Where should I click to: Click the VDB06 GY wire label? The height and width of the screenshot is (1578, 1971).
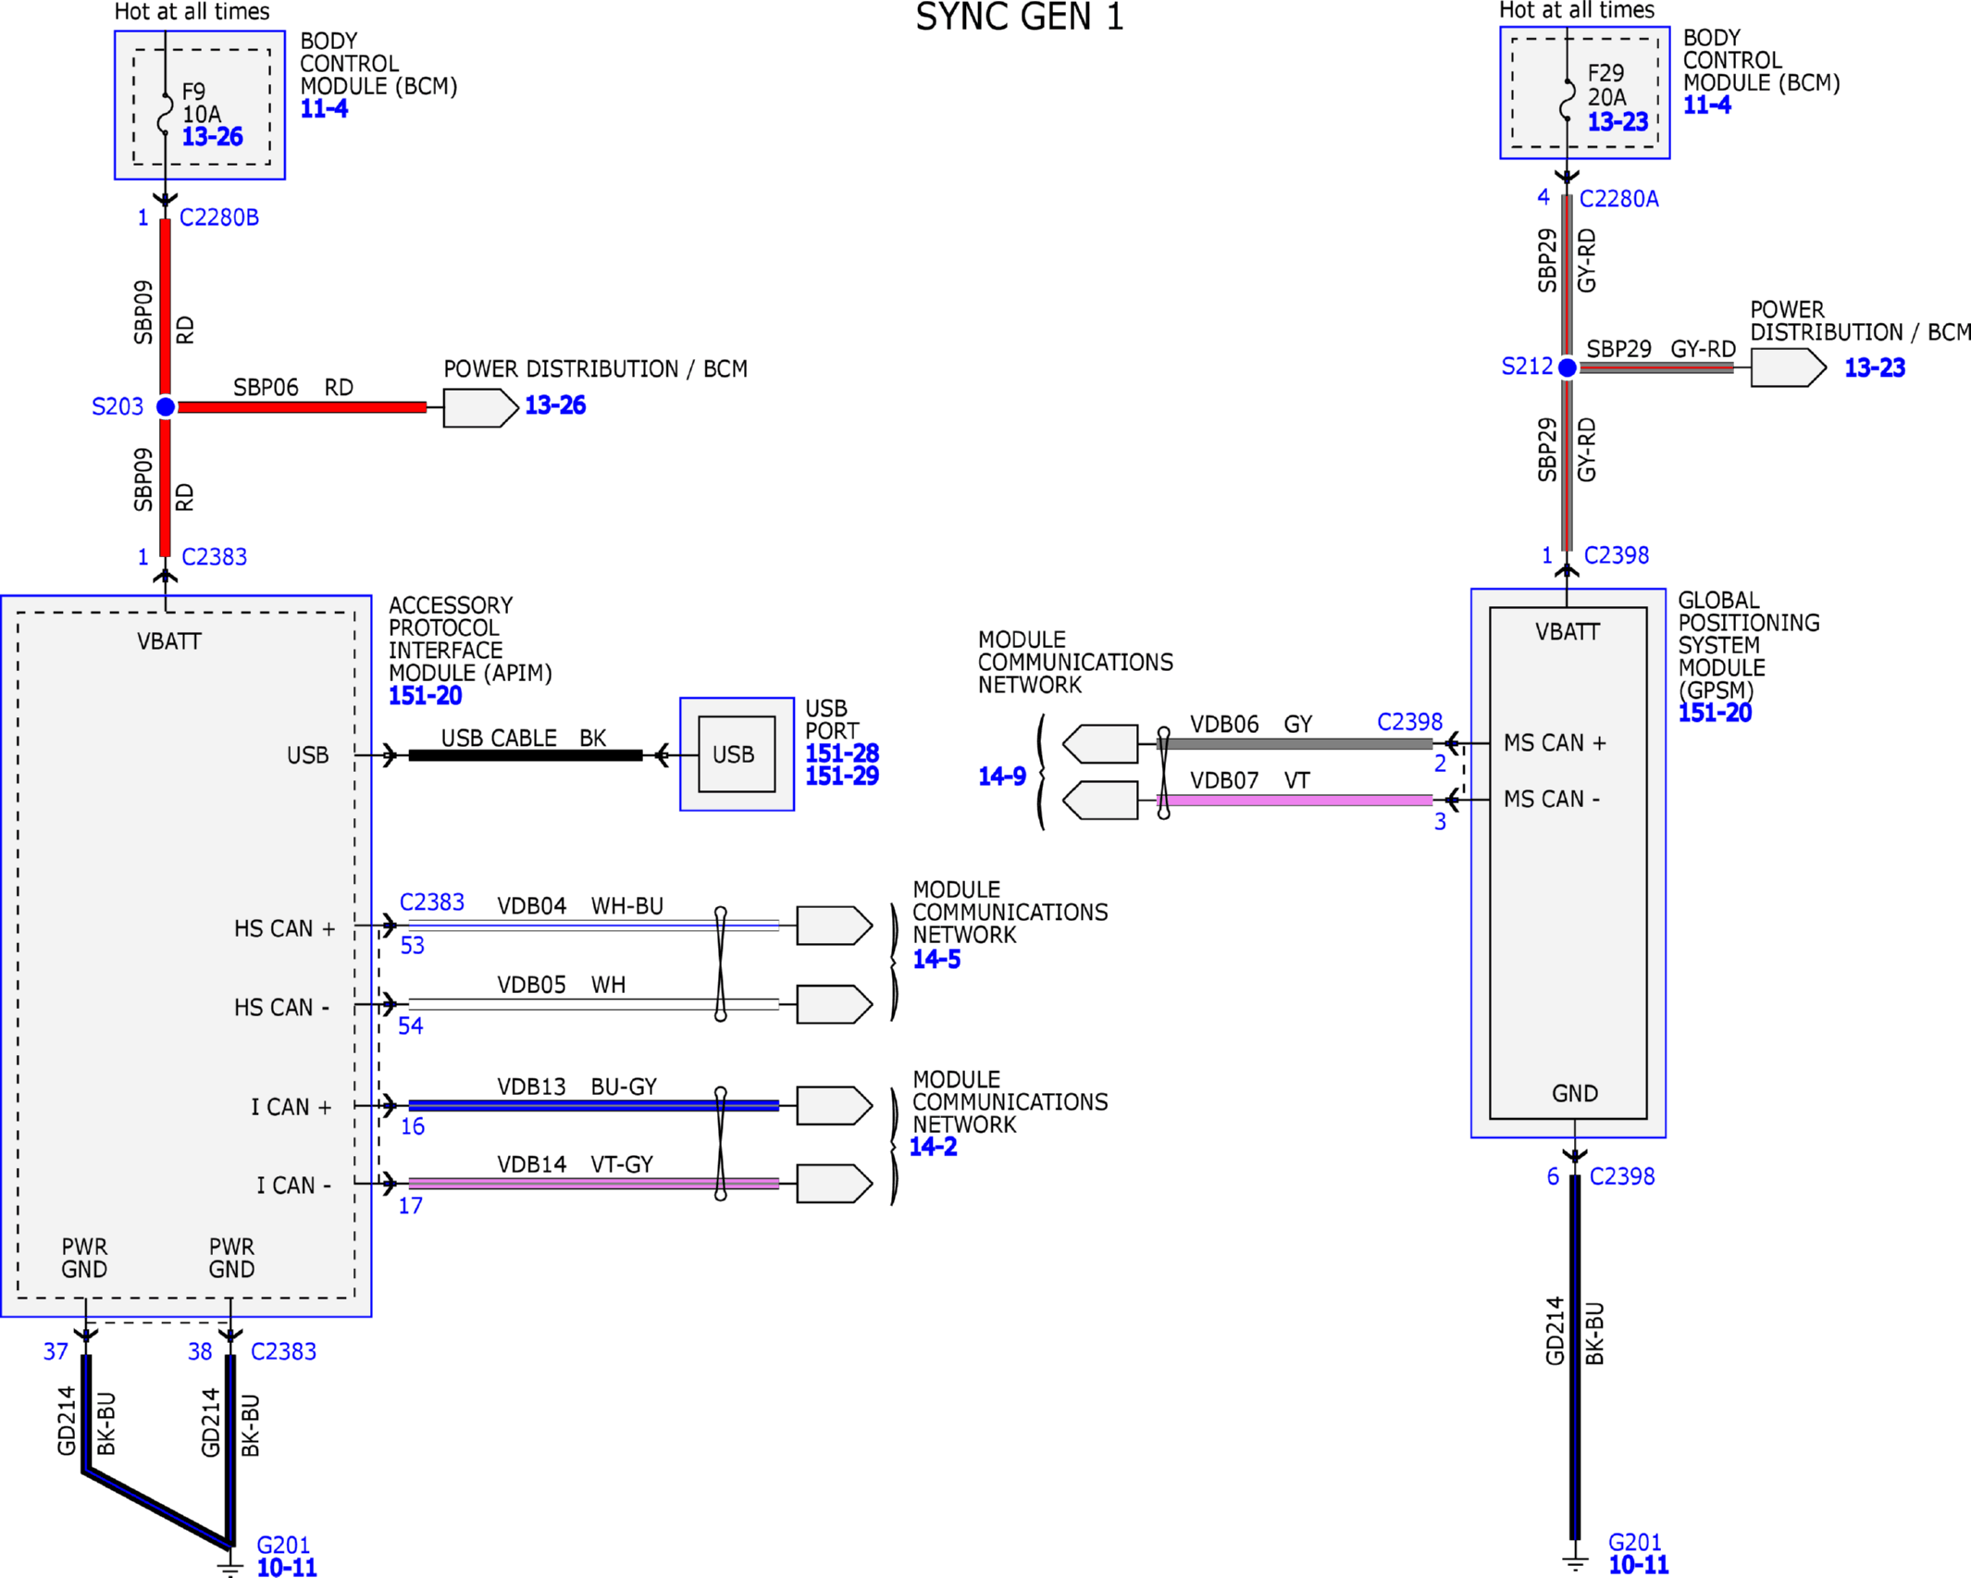pyautogui.click(x=1251, y=725)
